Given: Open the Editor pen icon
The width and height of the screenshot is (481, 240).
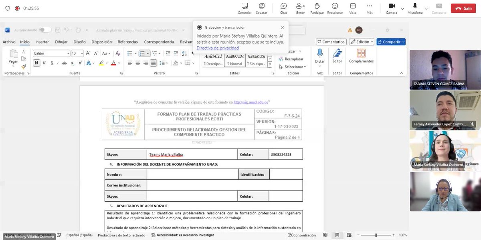Looking at the screenshot, I should pyautogui.click(x=337, y=53).
